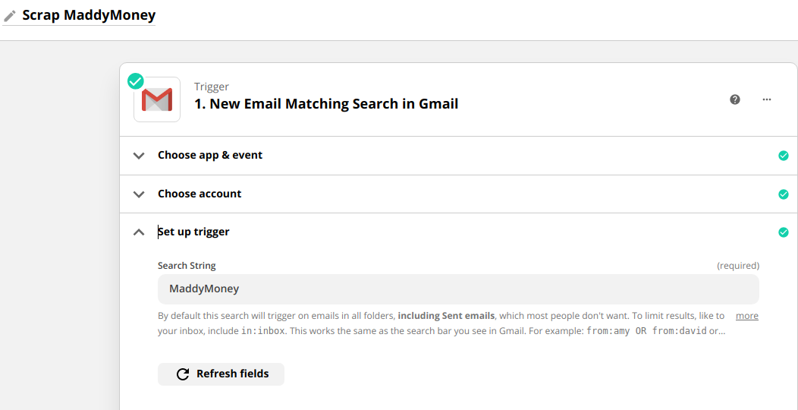Image resolution: width=798 pixels, height=410 pixels.
Task: Click the green checkmark for Set up trigger
Action: 784,232
